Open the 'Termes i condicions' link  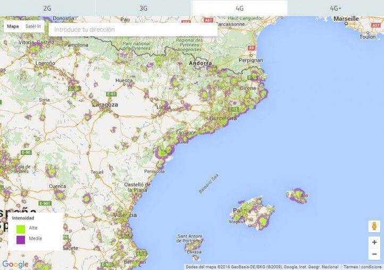[x=362, y=267]
